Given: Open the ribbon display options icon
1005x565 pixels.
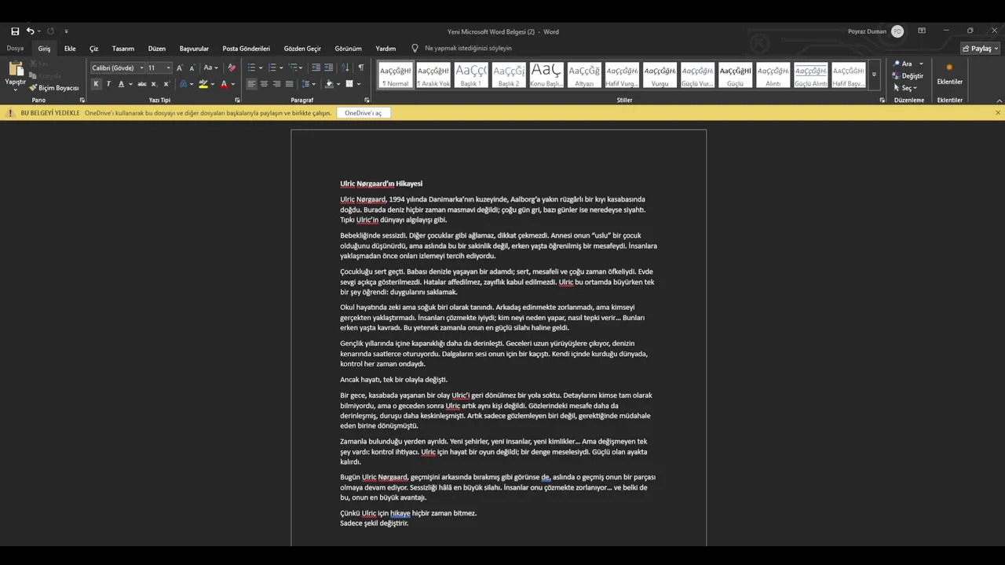Looking at the screenshot, I should coord(922,31).
